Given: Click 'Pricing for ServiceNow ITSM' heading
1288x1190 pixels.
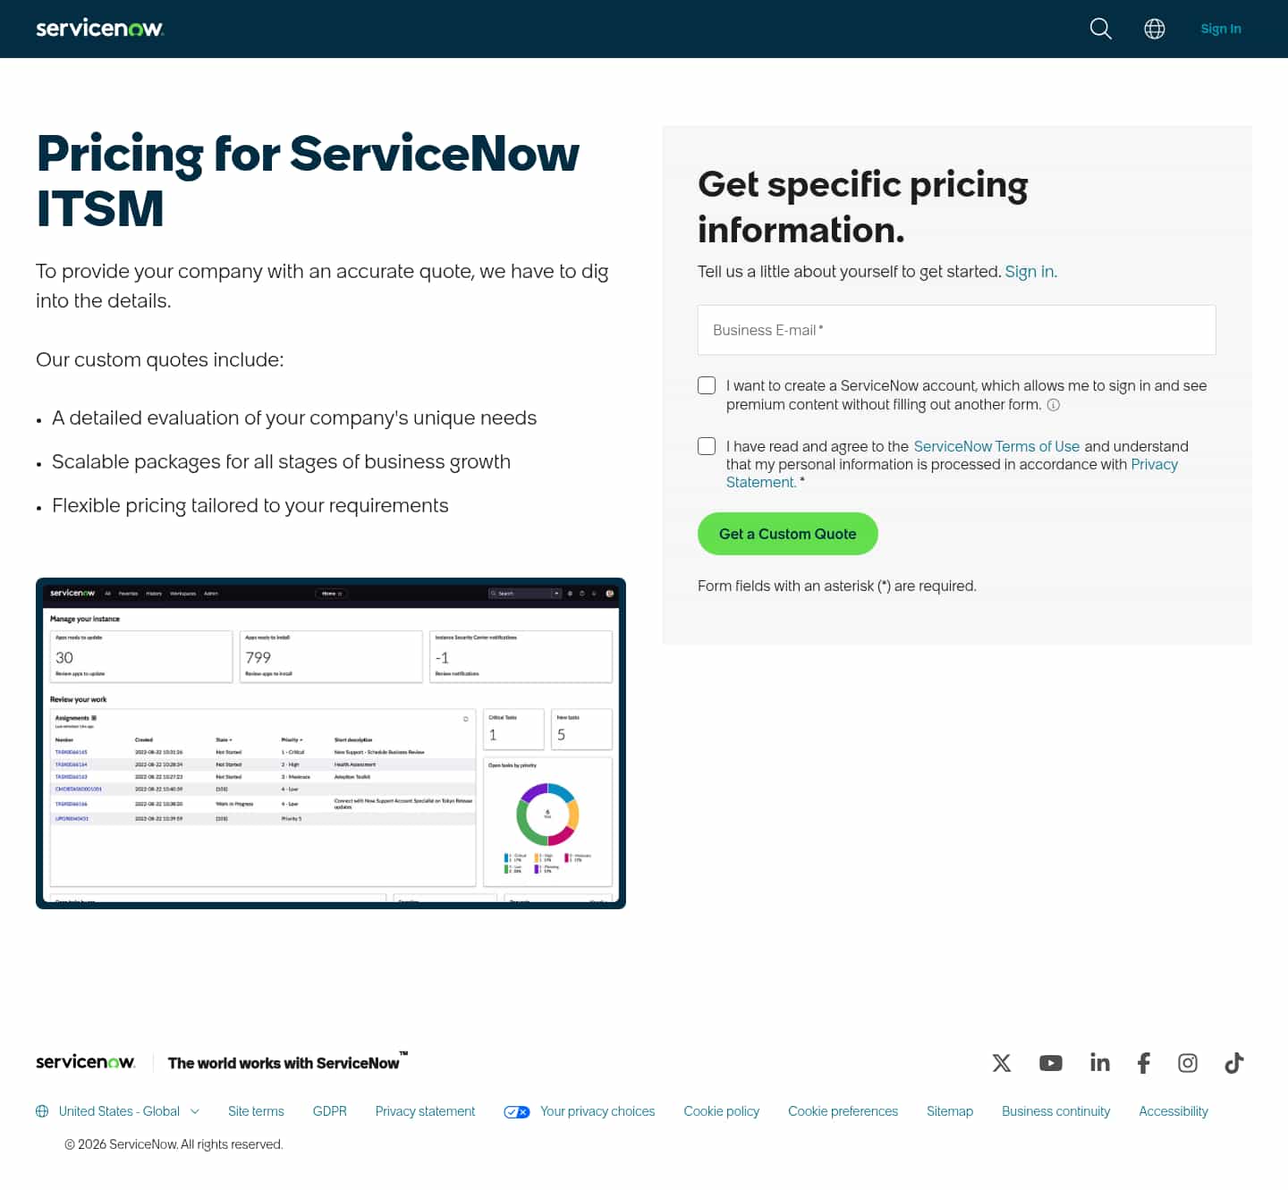Looking at the screenshot, I should click(308, 181).
